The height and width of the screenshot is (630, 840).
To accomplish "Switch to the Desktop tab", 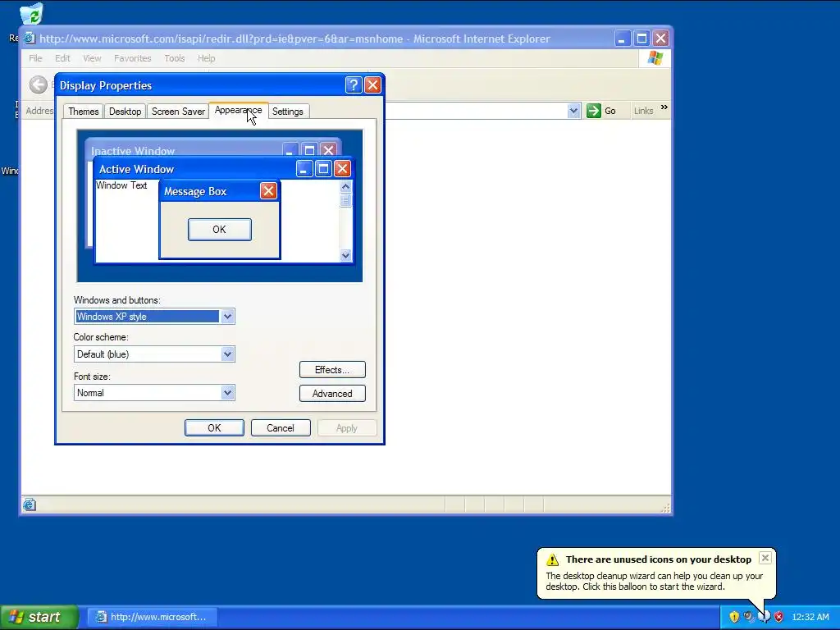I will pyautogui.click(x=126, y=112).
